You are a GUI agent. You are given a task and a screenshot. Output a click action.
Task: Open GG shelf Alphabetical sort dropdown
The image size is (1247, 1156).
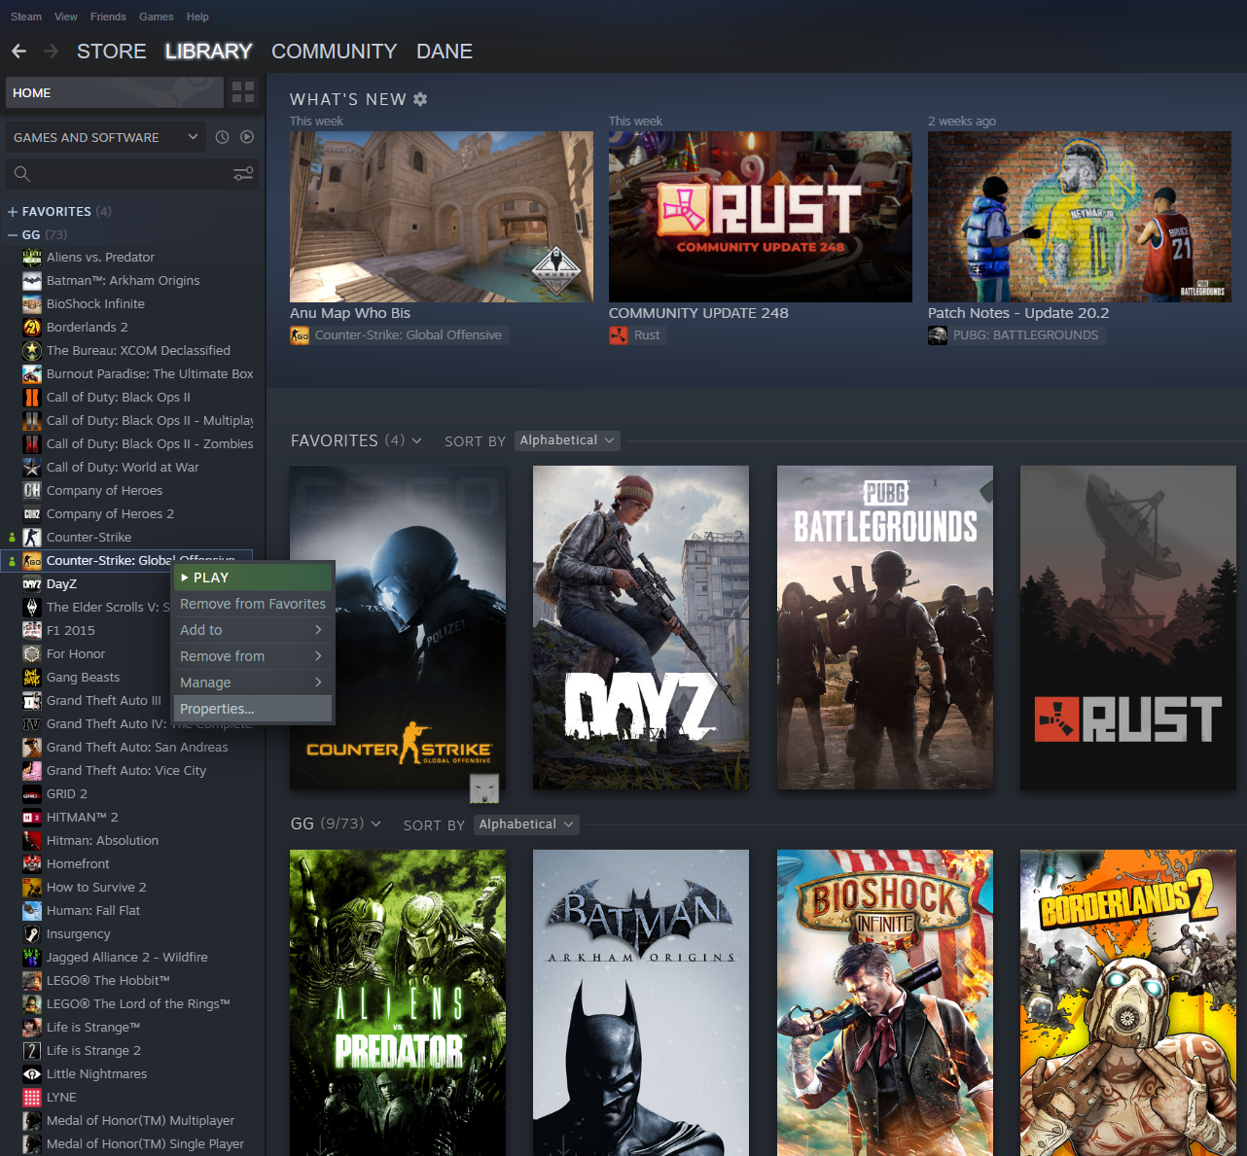pos(526,824)
